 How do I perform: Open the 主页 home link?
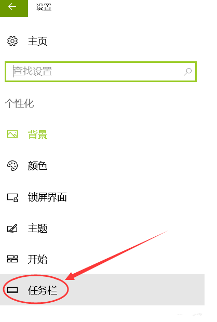click(37, 41)
